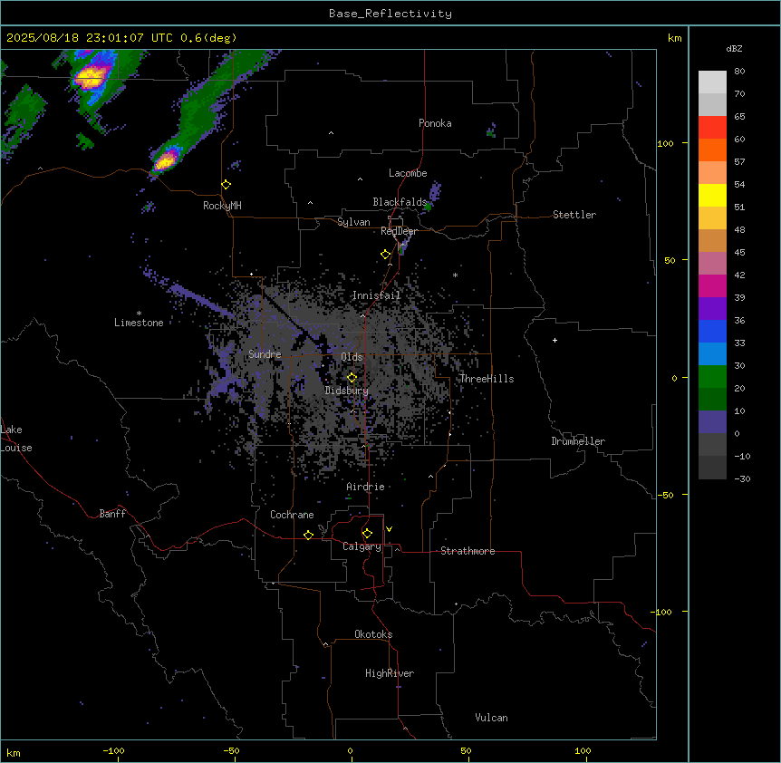Select the 65 dBZ red legend swatch

(x=712, y=128)
